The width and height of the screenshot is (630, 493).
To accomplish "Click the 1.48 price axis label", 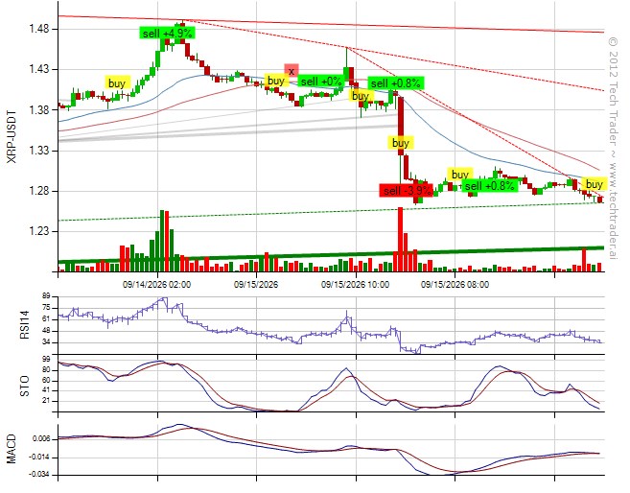I will 38,30.
